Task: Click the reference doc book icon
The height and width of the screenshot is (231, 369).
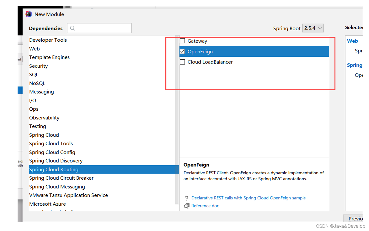Action: [187, 206]
